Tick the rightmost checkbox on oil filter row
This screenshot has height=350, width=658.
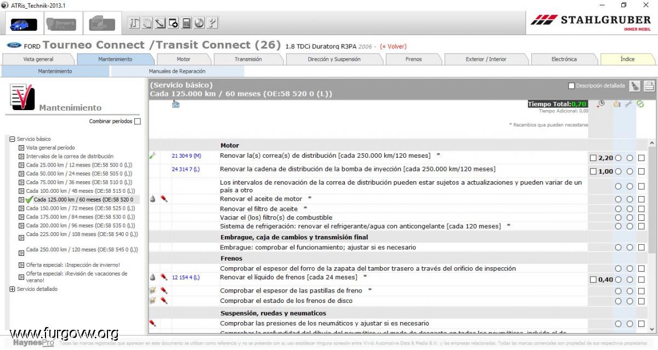coord(641,209)
